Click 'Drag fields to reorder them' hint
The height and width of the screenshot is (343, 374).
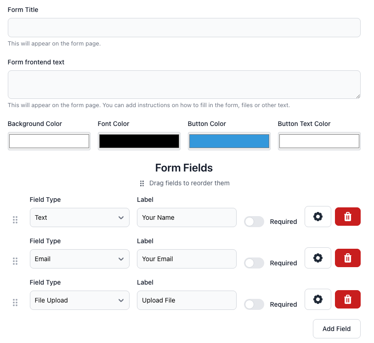click(189, 183)
